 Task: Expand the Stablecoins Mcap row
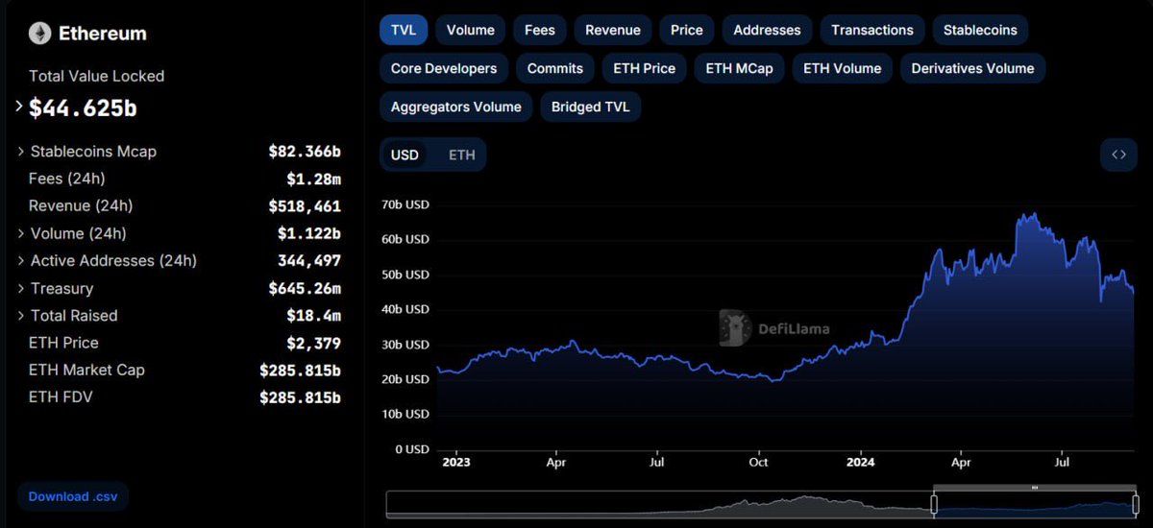(x=21, y=152)
